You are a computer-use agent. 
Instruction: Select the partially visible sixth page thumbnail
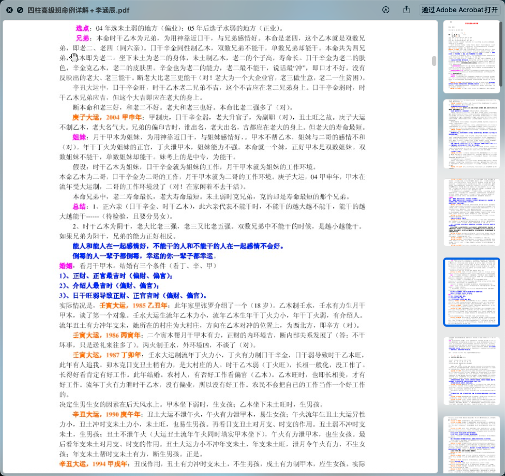(471, 444)
